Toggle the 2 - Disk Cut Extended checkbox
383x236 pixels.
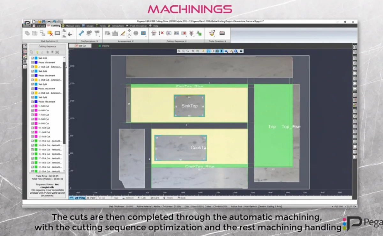pos(33,67)
